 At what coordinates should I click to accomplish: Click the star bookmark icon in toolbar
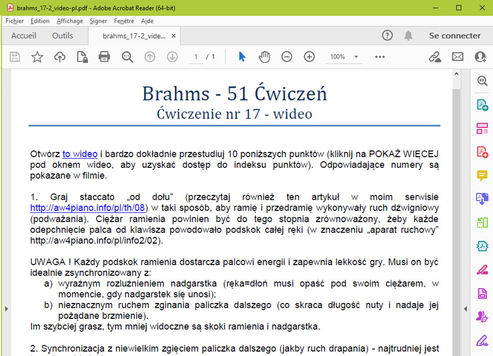[38, 57]
